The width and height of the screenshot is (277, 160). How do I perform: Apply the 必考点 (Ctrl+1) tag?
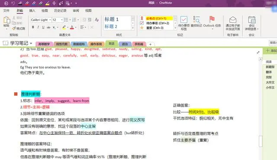tap(156, 18)
